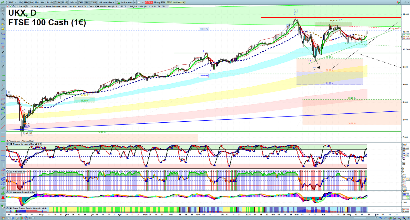Choose the red rectangle drawing tool

(x=3, y=48)
